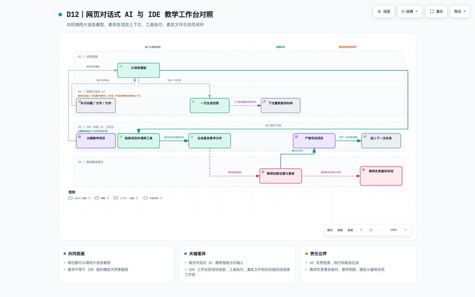Image resolution: width=475 pixels, height=297 pixels.
Task: Click the 03 / IDE 中的 AI 工作台 lane label
Action: coord(96,127)
